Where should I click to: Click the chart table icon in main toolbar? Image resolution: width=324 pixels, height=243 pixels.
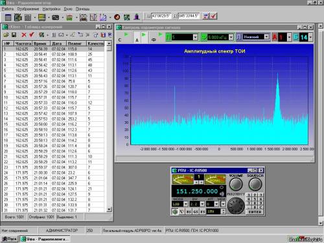point(93,17)
